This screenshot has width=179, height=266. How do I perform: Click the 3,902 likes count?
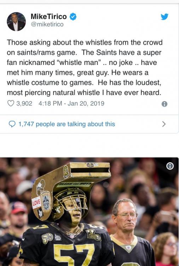point(24,103)
